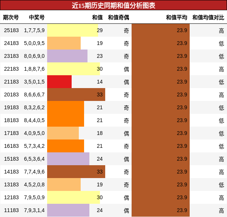This screenshot has width=227, height=217.
Task: Click the sum value 30 in row 12183
Action: [100, 197]
